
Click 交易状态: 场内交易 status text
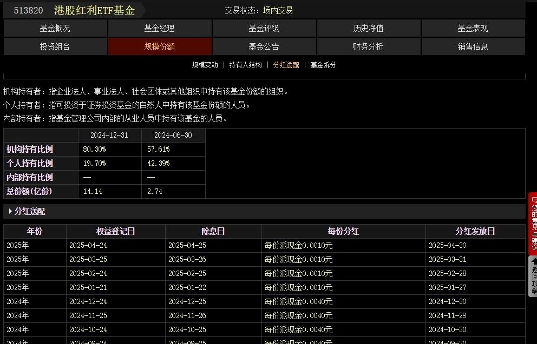tap(259, 11)
